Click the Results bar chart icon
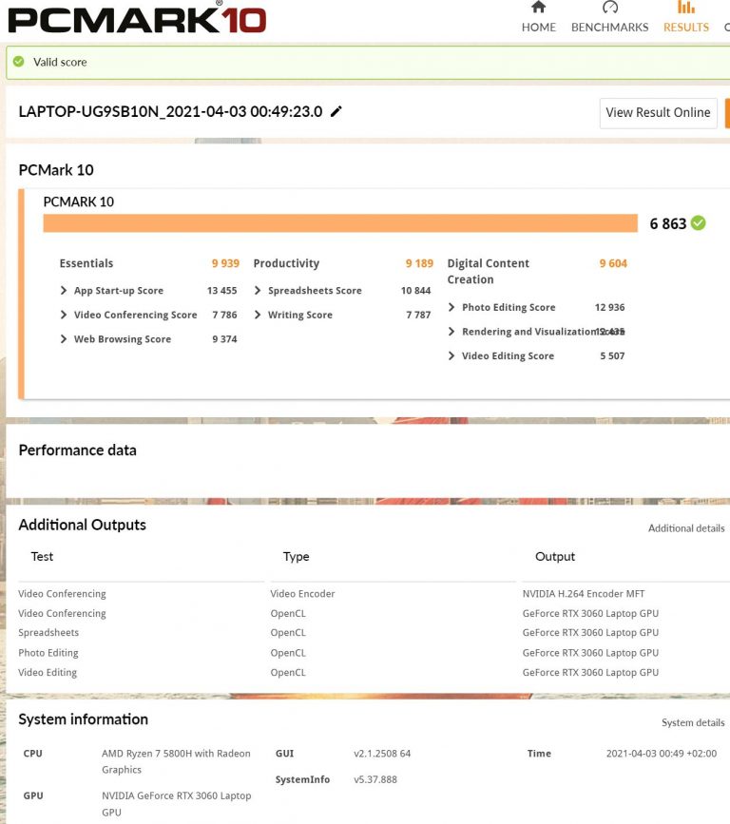730x824 pixels. pos(685,8)
